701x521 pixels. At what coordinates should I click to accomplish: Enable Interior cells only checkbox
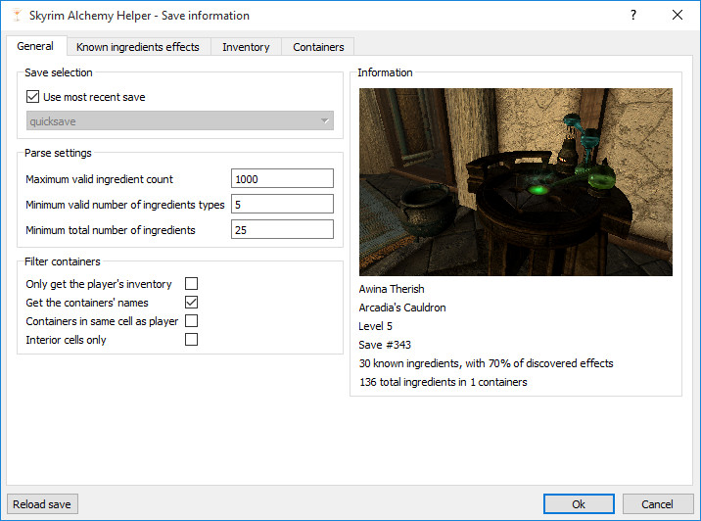pos(191,340)
